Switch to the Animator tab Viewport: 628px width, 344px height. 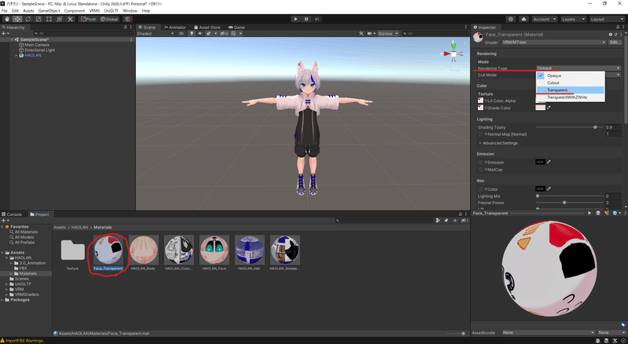click(175, 27)
